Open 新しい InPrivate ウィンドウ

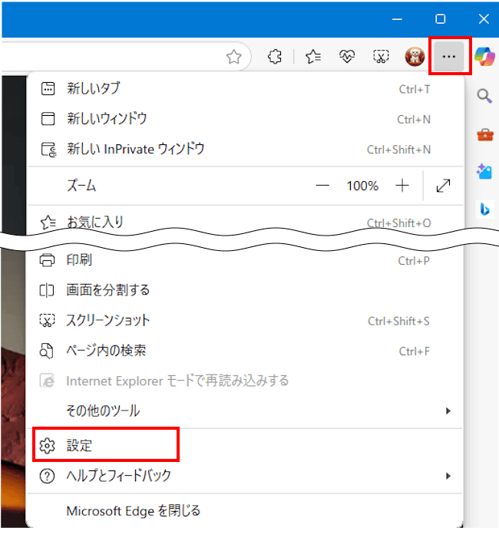(x=245, y=149)
